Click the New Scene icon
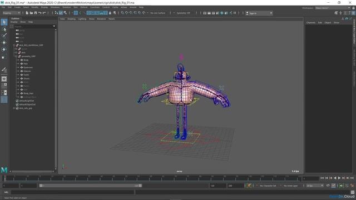This screenshot has width=356, height=200. [x=27, y=13]
